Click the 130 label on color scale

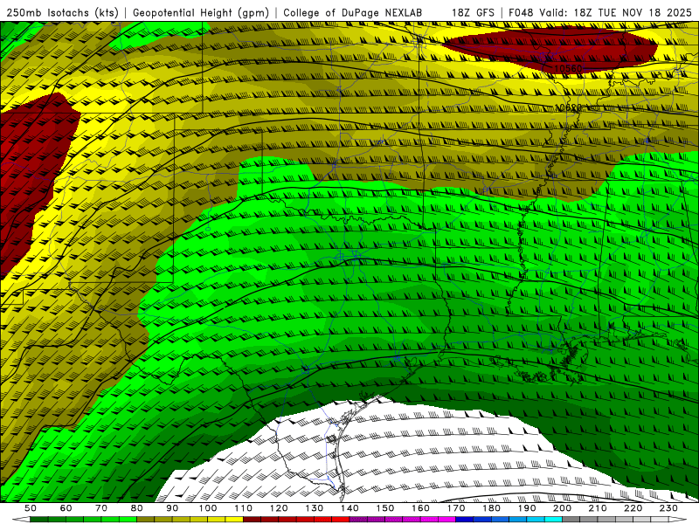coord(315,508)
